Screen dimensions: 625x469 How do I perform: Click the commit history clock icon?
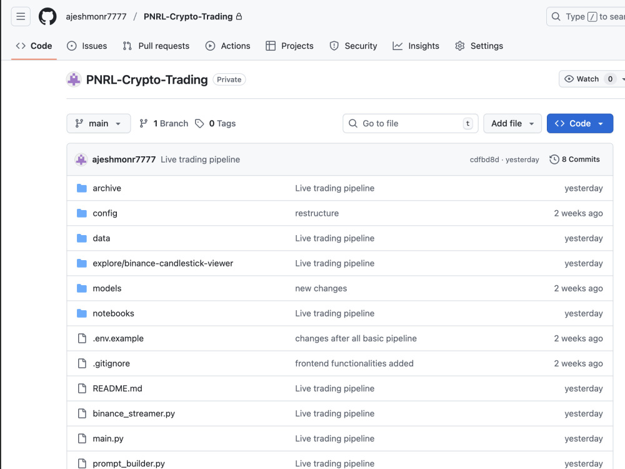[x=554, y=159]
